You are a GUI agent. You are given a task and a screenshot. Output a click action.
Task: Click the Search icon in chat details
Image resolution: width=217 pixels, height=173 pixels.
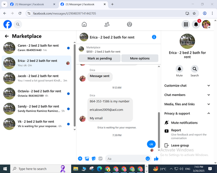tap(194, 69)
